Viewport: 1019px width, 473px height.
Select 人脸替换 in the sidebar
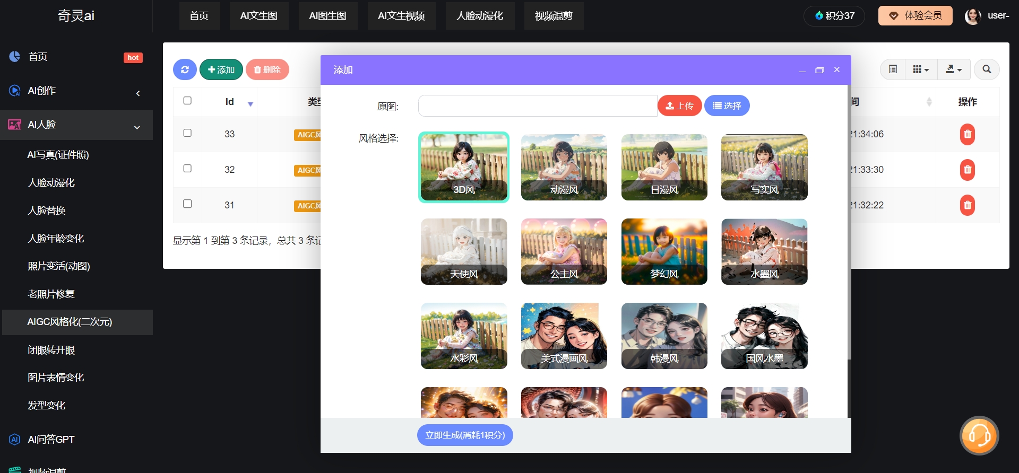point(47,211)
